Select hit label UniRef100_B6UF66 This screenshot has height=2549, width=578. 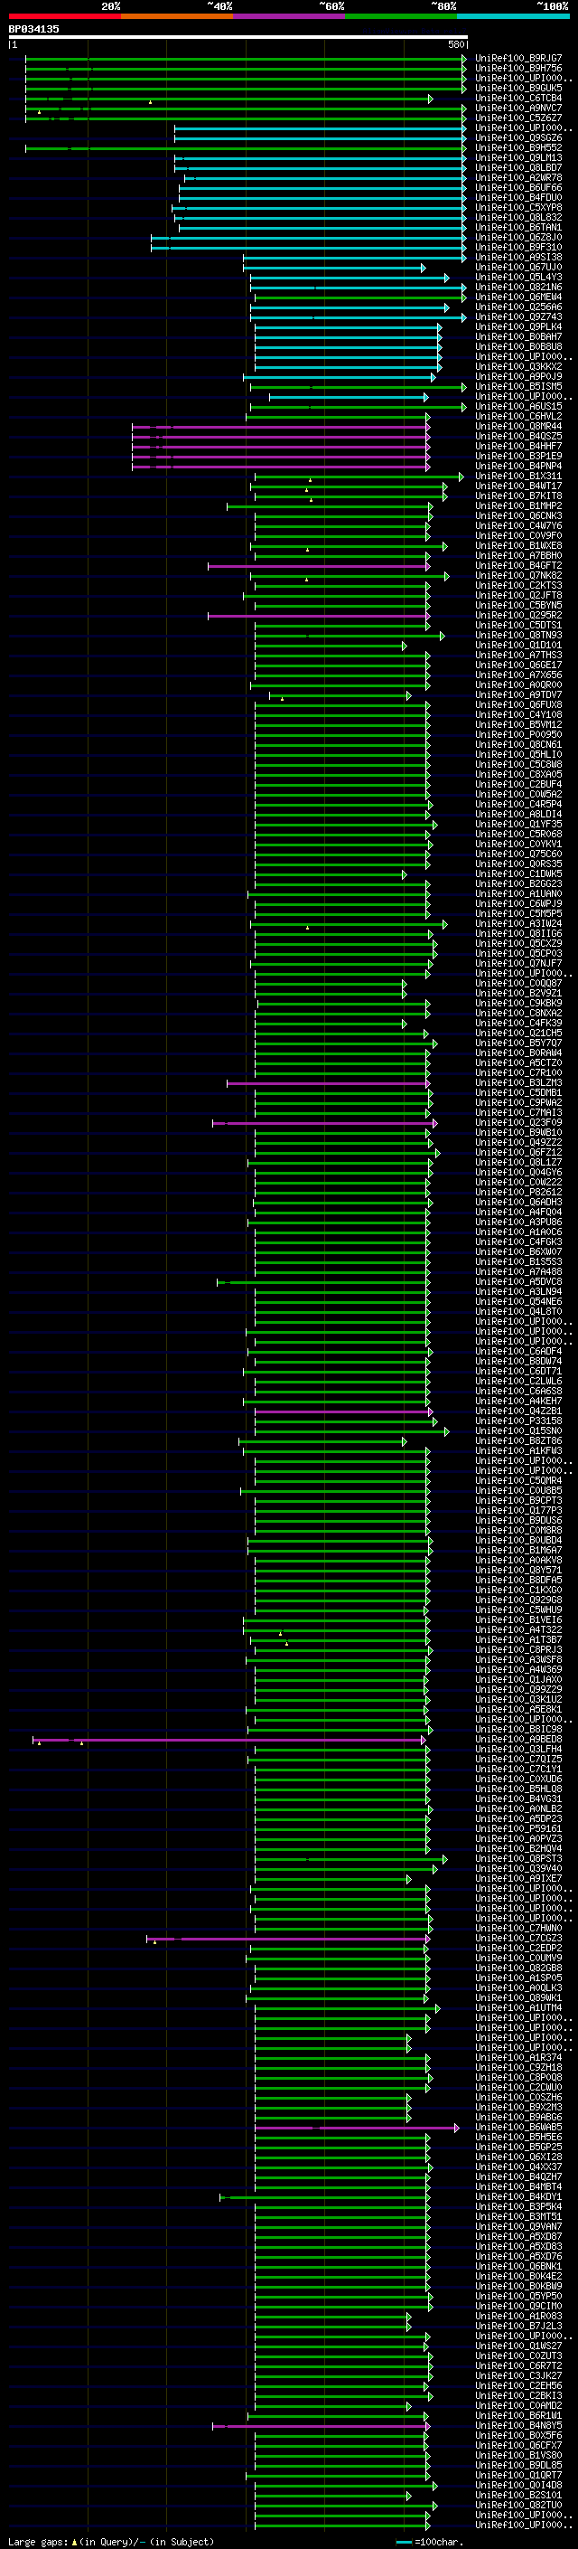point(518,187)
